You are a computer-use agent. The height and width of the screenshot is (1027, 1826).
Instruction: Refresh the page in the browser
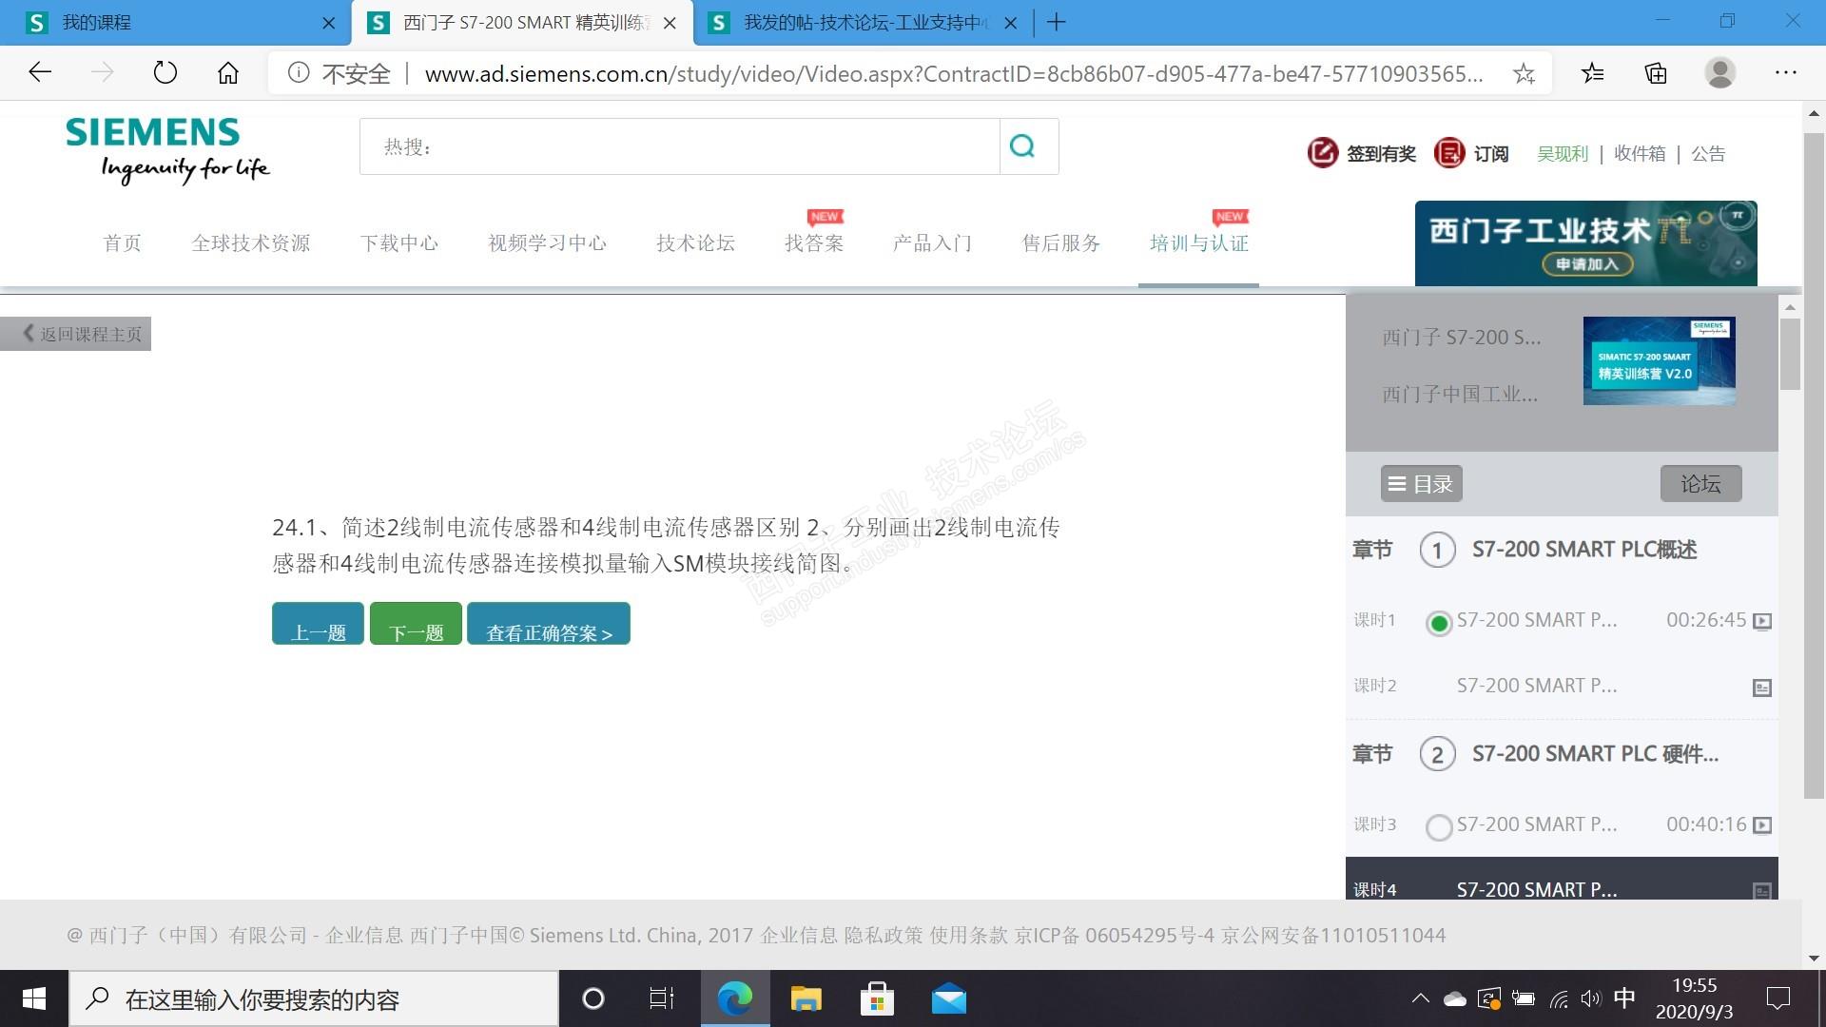(x=165, y=73)
